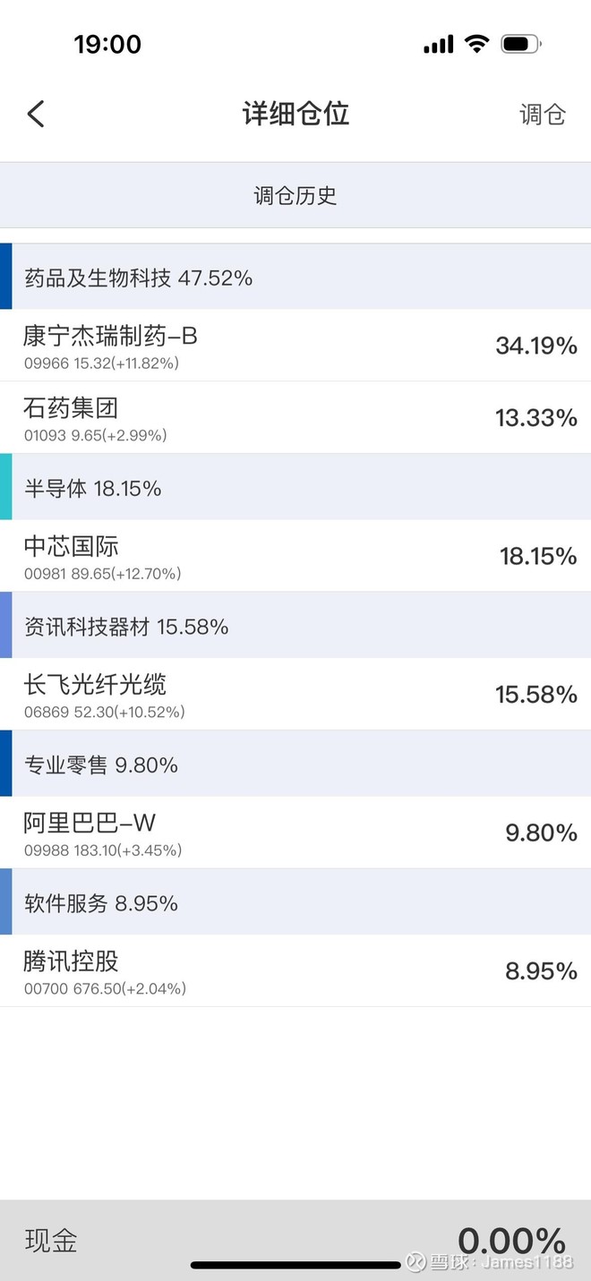
Task: Open 阿里巴巴-W stock entry
Action: coord(295,833)
